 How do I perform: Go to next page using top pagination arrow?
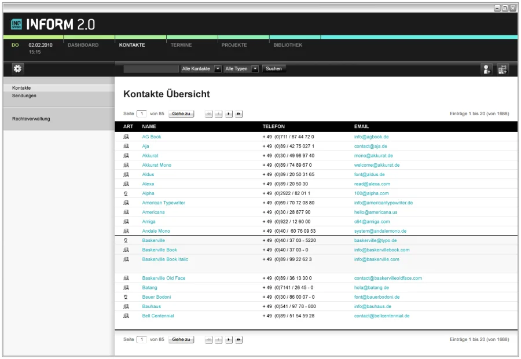pos(229,114)
